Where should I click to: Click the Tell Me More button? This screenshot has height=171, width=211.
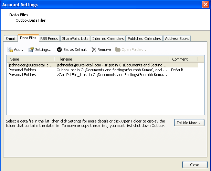click(x=189, y=123)
